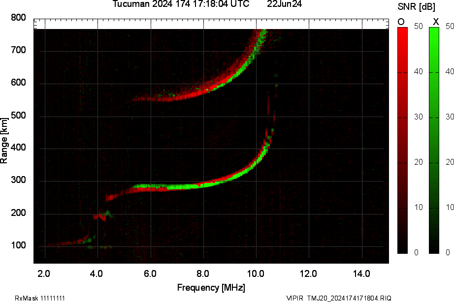Click the '2.0' frequency tick label
The image size is (454, 302).
44,273
